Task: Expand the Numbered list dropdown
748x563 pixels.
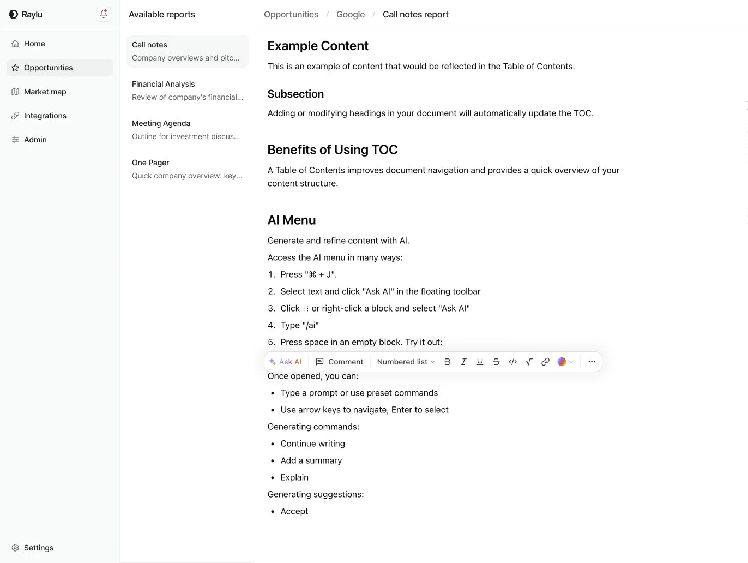Action: 406,362
